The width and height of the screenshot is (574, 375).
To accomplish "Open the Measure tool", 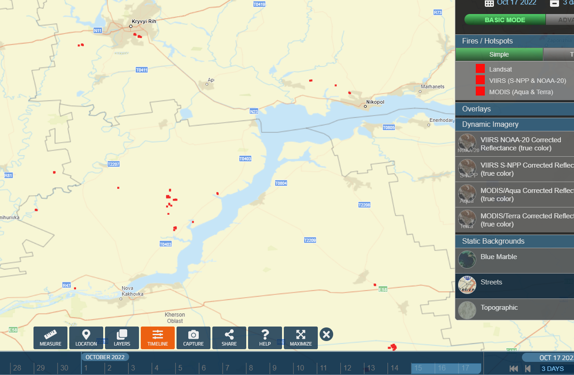I will 50,338.
